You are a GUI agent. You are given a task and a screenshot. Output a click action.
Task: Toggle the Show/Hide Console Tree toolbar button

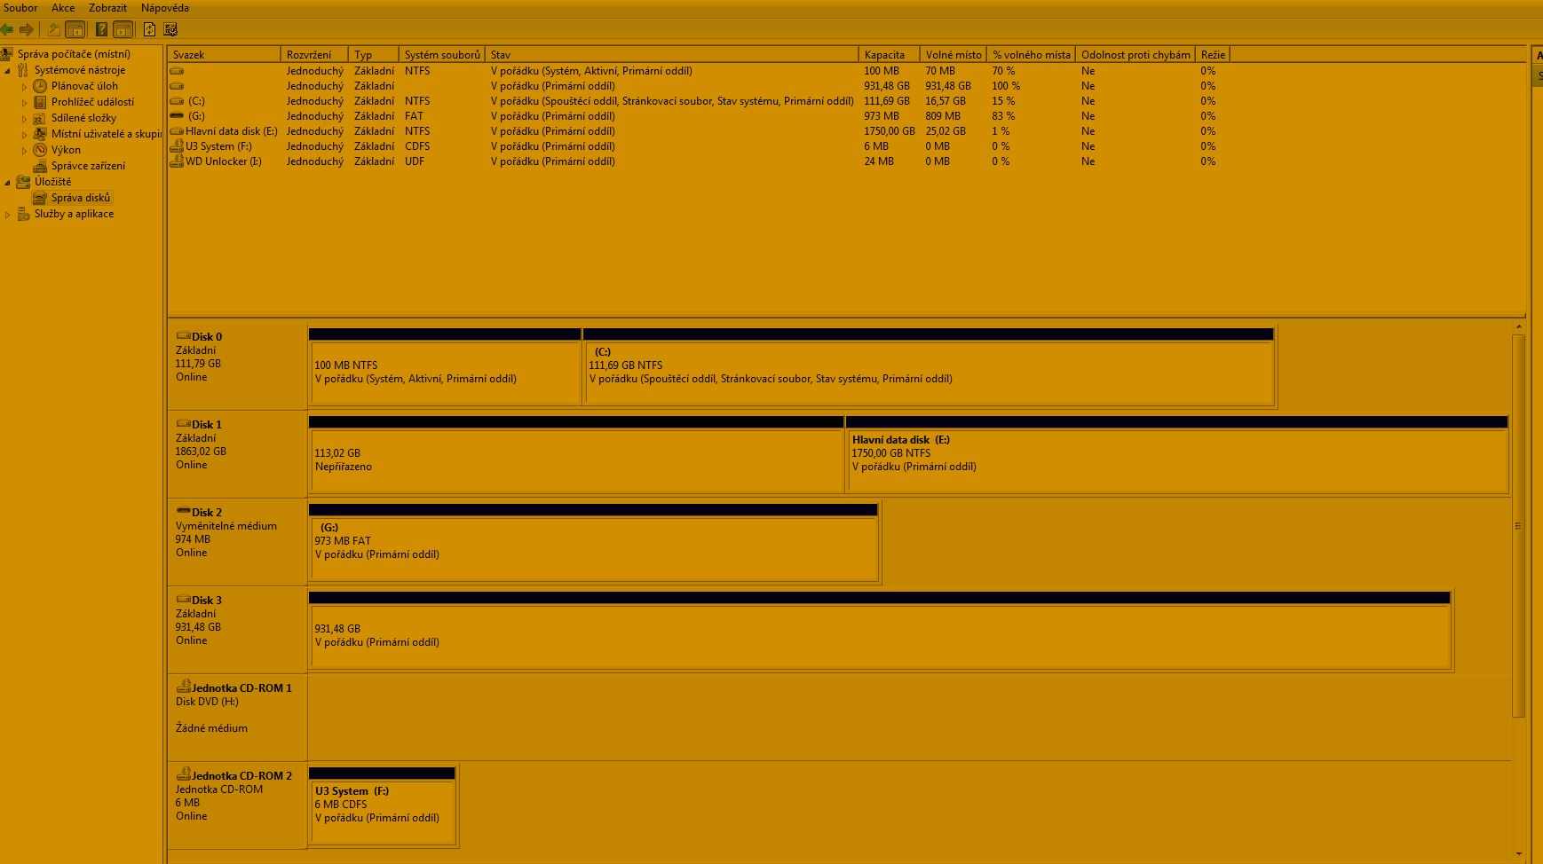(76, 29)
